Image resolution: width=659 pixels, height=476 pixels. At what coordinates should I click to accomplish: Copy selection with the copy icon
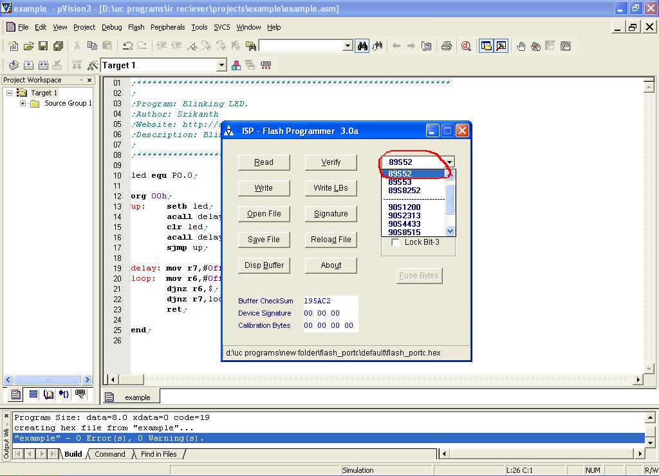(92, 46)
